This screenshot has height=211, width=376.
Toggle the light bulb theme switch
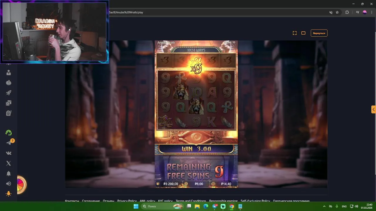(x=9, y=194)
